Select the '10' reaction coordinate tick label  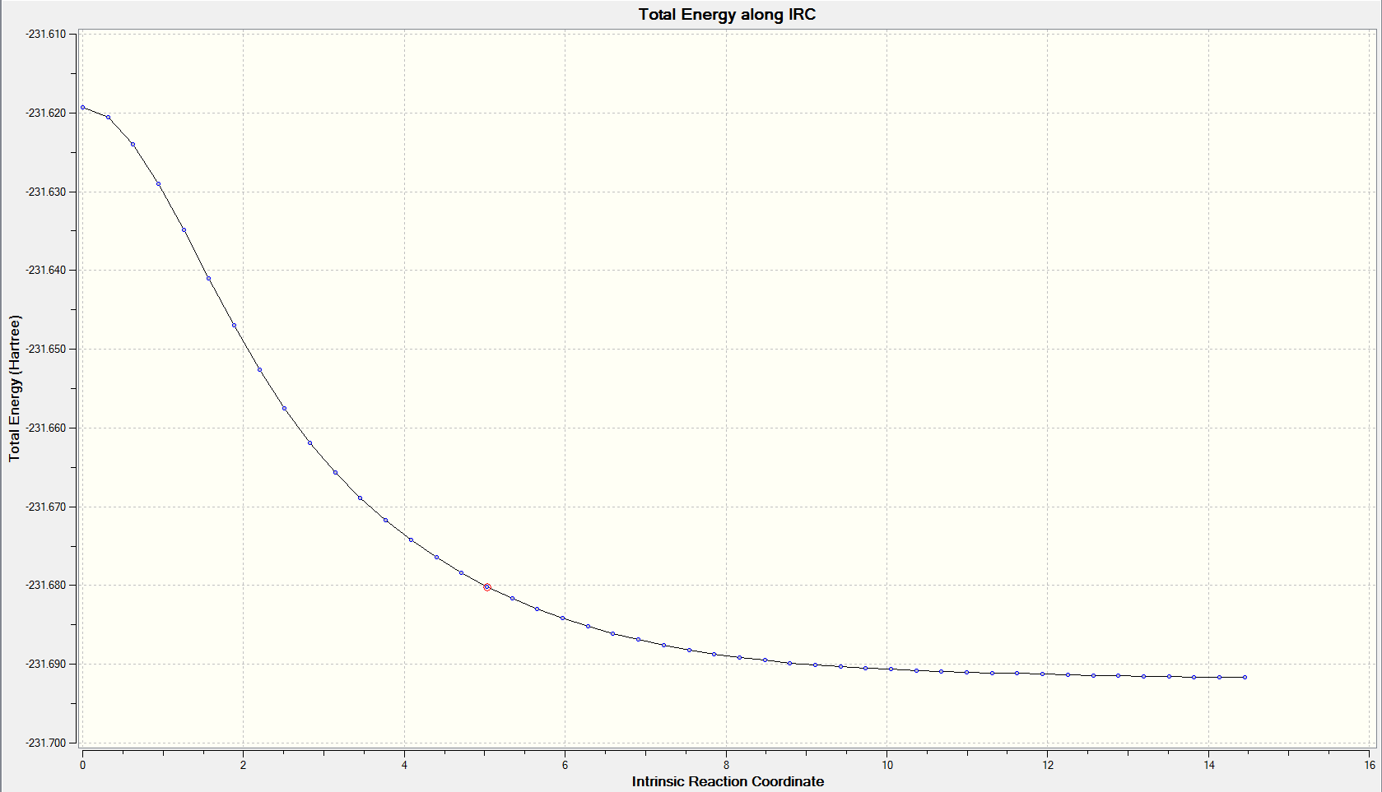click(x=887, y=765)
